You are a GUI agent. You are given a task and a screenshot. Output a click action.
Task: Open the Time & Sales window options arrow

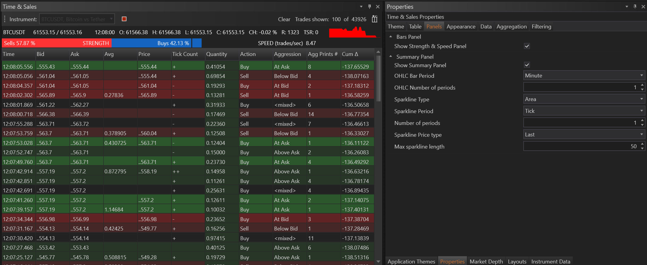361,6
